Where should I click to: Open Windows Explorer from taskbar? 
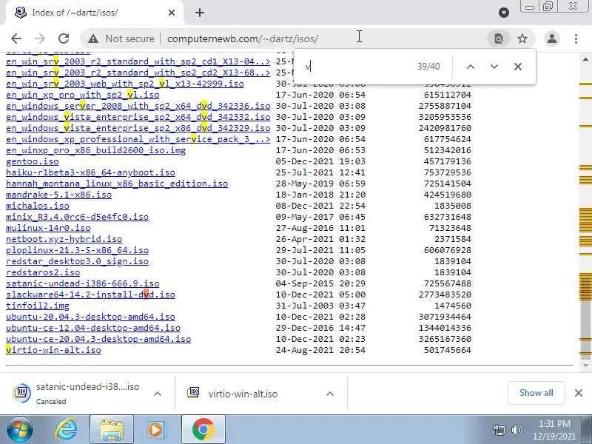[112, 430]
